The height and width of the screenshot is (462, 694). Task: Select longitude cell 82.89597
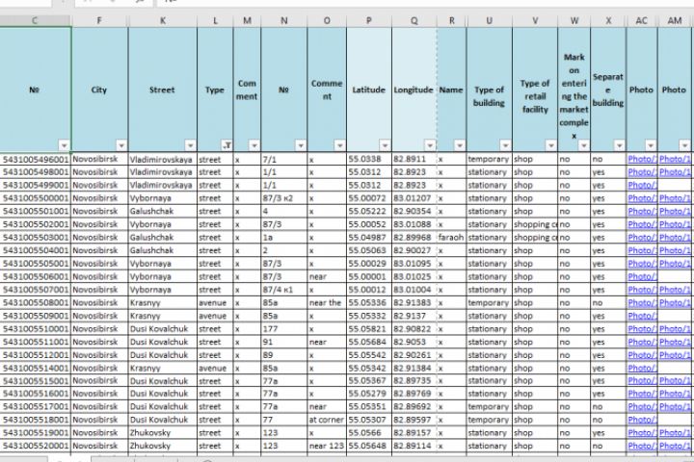point(414,420)
